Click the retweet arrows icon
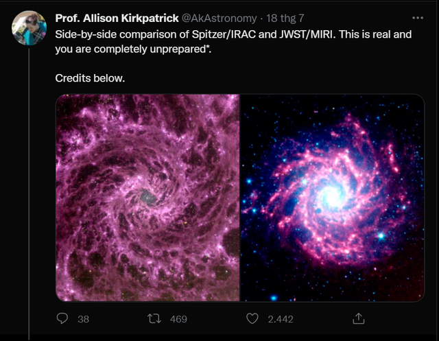 154,318
